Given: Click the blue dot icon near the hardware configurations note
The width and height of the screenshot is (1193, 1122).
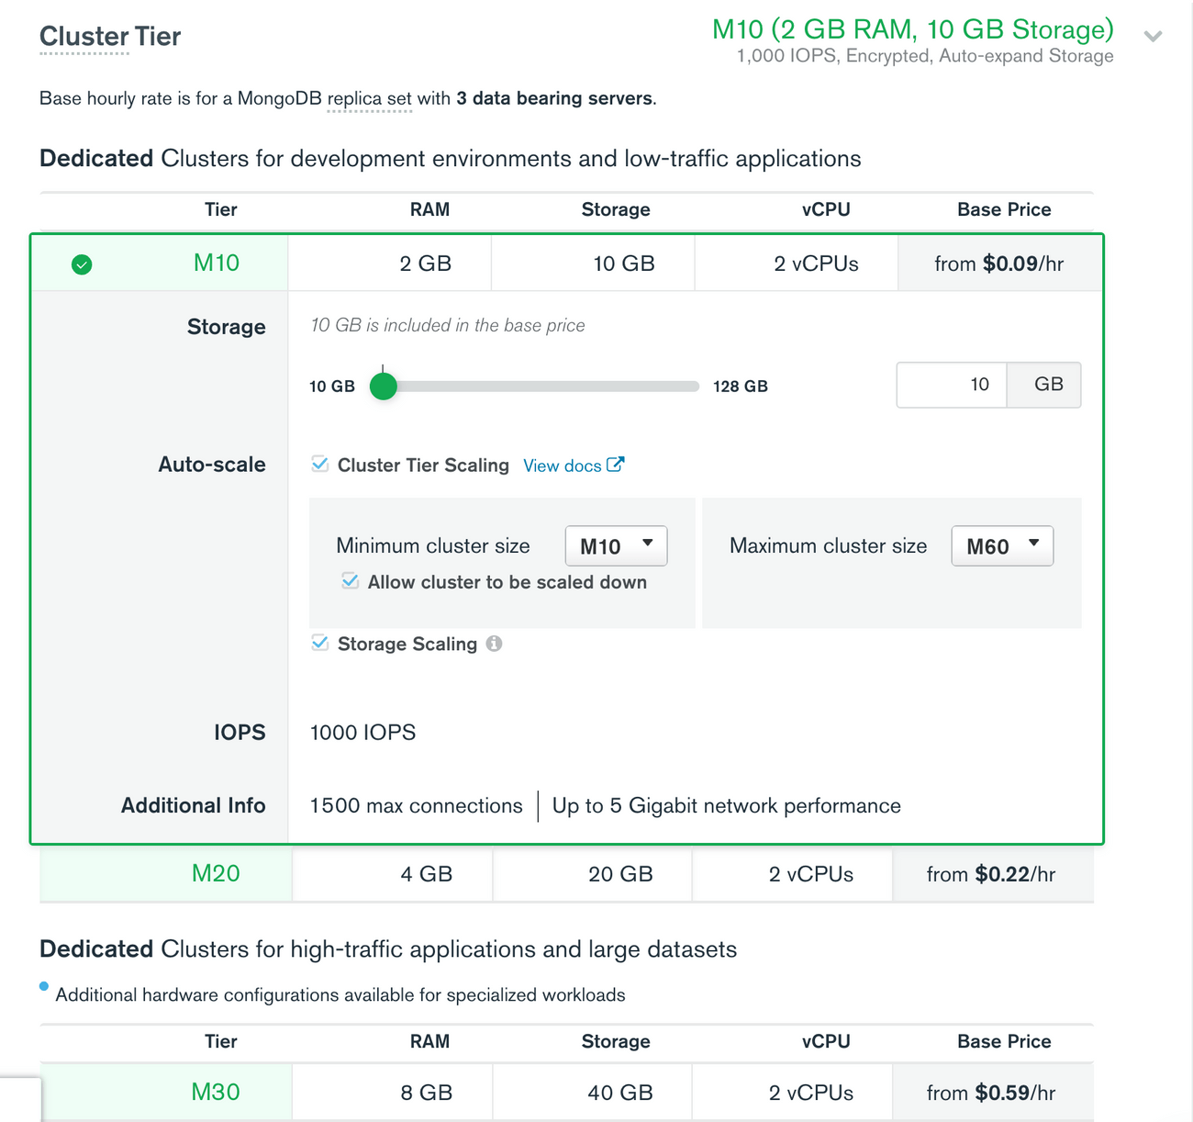Looking at the screenshot, I should pos(42,986).
